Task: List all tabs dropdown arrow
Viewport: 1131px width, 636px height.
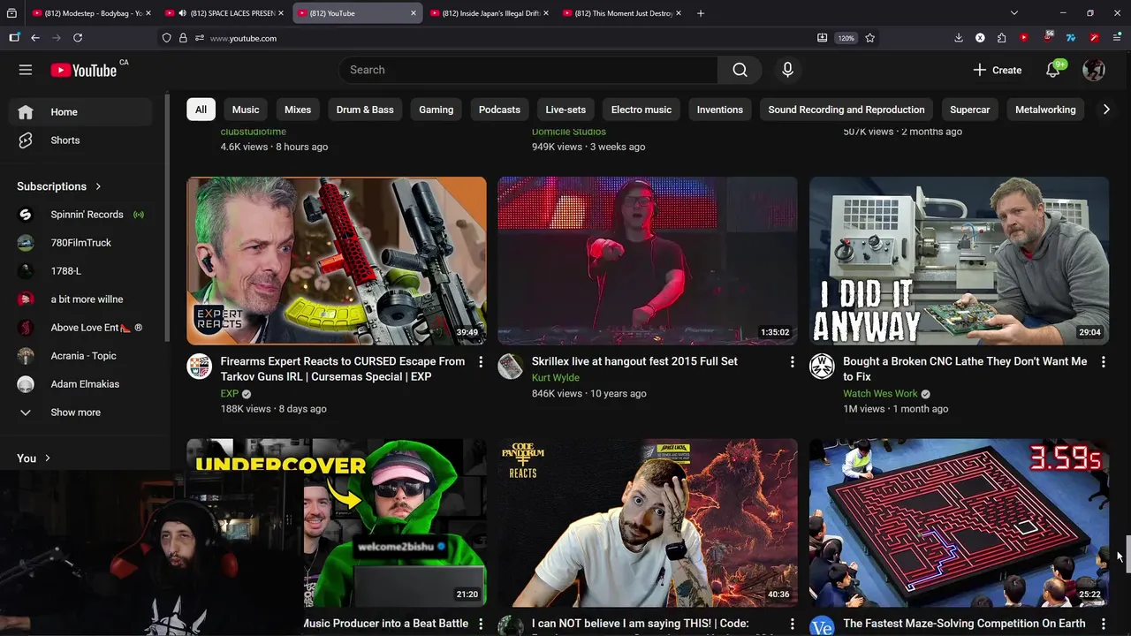Action: (1014, 13)
